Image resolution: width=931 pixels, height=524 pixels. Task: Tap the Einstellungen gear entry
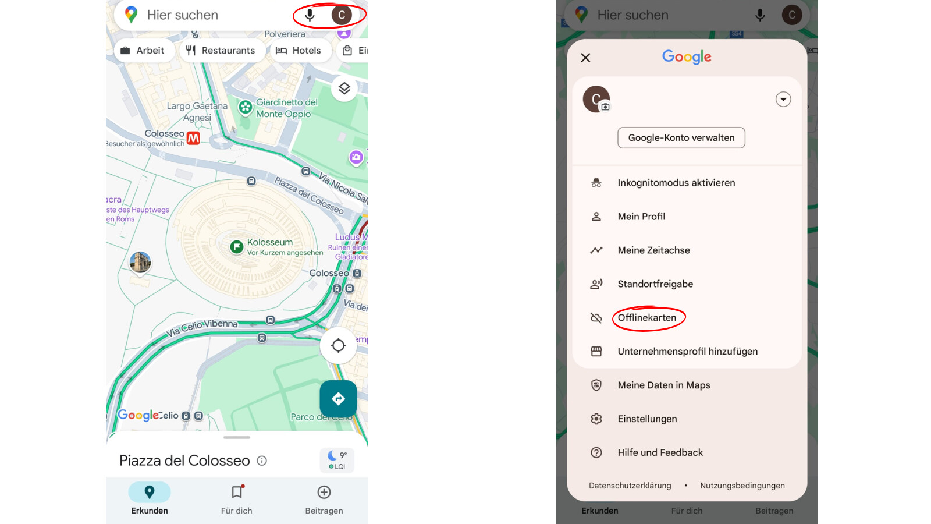pyautogui.click(x=647, y=419)
